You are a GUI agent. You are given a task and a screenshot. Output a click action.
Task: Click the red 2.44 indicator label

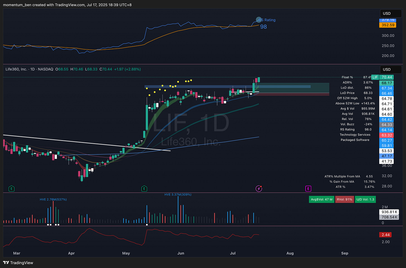pyautogui.click(x=385, y=235)
